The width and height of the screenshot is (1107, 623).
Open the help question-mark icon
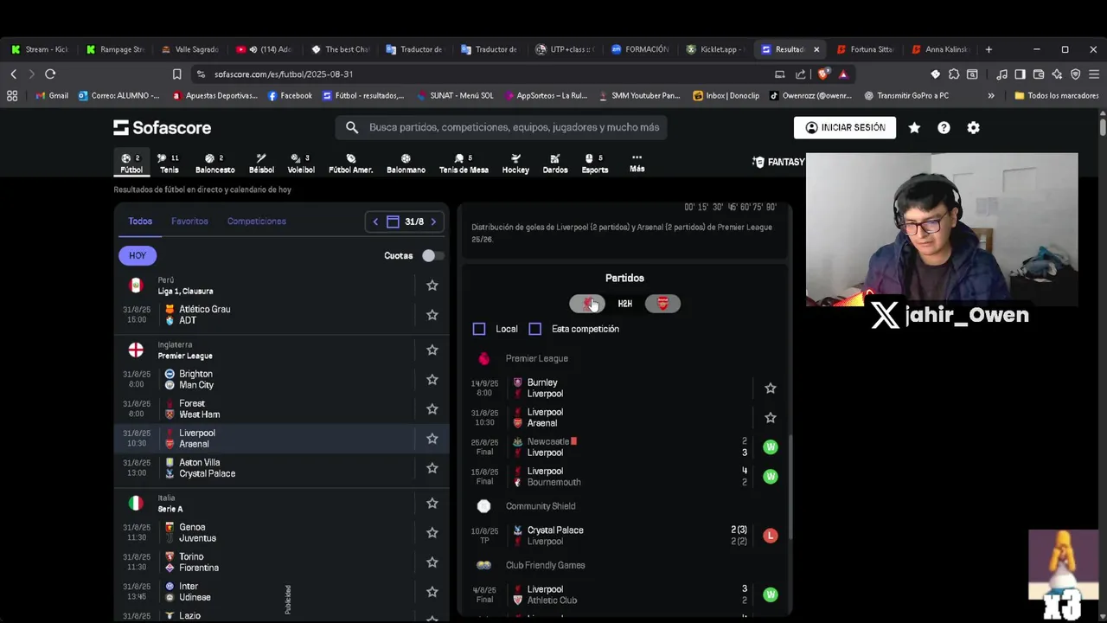click(944, 127)
